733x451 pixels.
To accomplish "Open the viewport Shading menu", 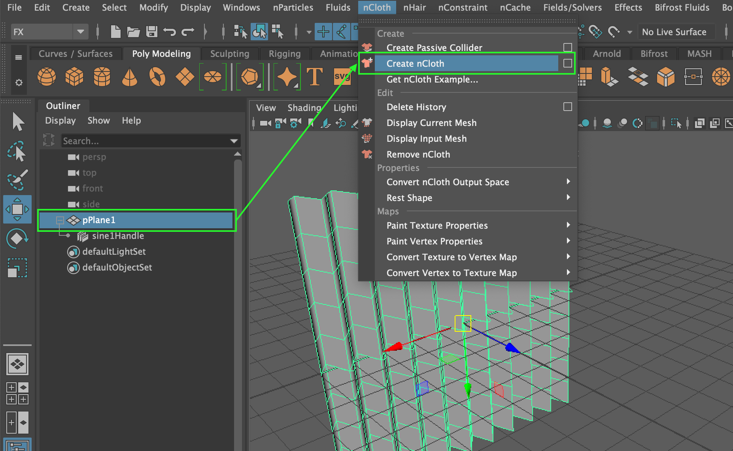I will [x=304, y=108].
